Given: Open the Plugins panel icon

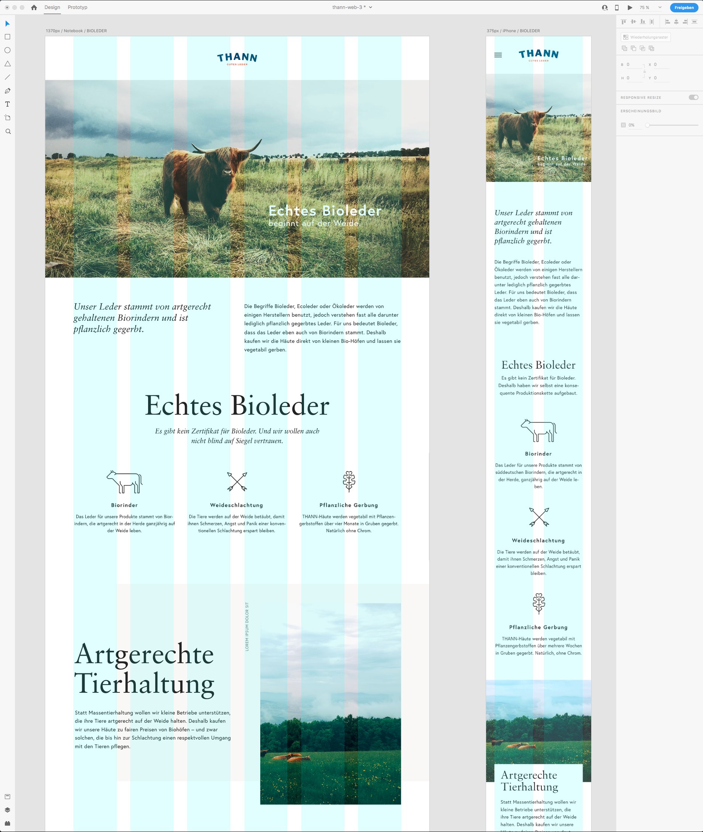Looking at the screenshot, I should [x=7, y=823].
